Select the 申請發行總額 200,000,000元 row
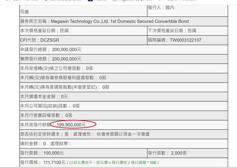This screenshot has height=168, width=237. point(124,50)
